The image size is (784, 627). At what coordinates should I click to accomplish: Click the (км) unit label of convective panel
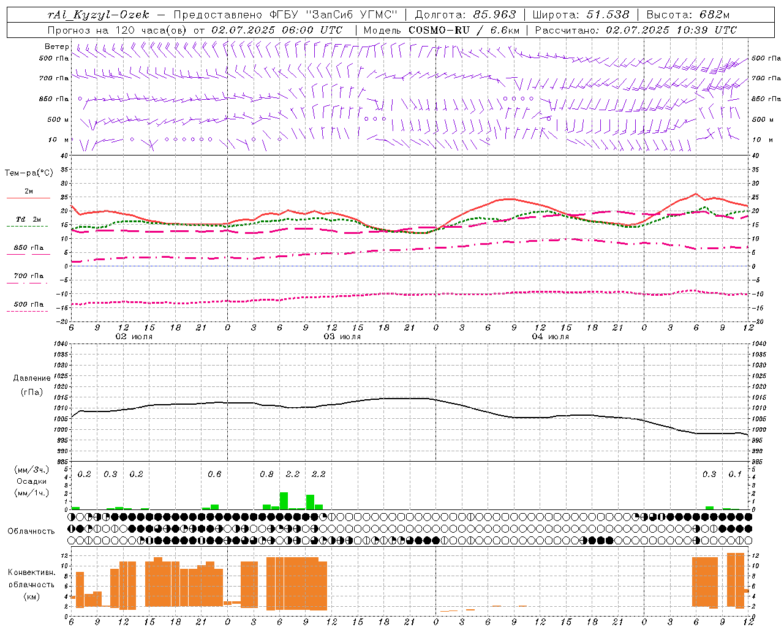pyautogui.click(x=32, y=596)
